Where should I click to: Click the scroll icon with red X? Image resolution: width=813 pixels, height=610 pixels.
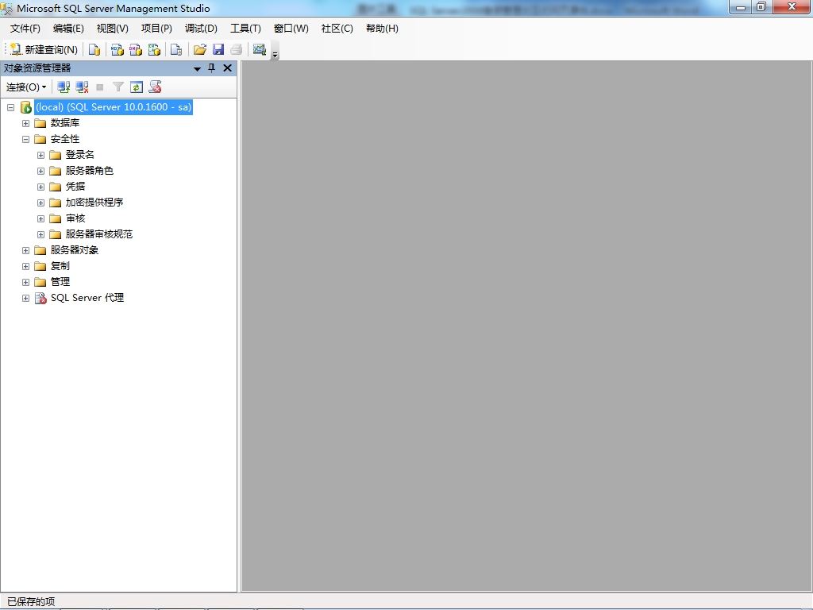(x=155, y=87)
